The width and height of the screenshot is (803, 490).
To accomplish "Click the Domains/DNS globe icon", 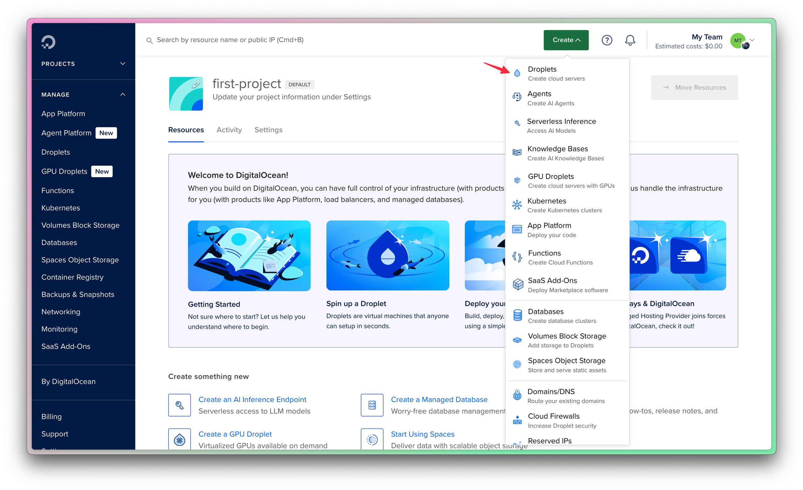I will point(517,395).
